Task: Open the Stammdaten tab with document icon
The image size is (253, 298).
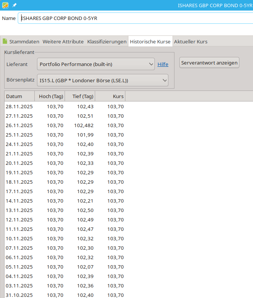Action: click(21, 41)
